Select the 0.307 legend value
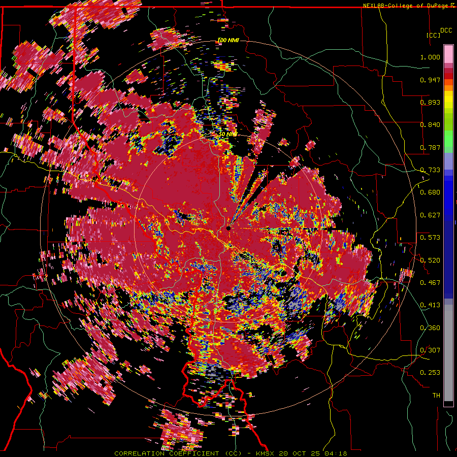Viewport: 457px width, 457px height. pos(430,350)
